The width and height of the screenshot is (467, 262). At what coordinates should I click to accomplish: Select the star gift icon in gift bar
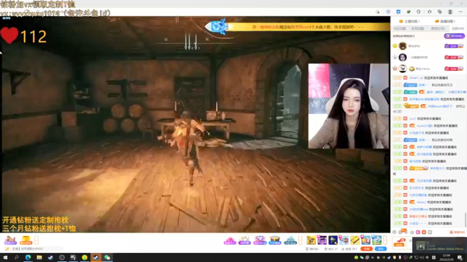pyautogui.click(x=245, y=240)
